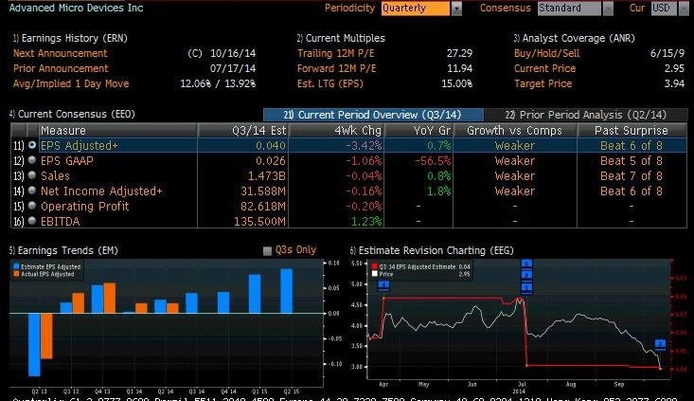The height and width of the screenshot is (401, 694).
Task: Select the EPS Adjusted+ radio button
Action: tap(32, 145)
